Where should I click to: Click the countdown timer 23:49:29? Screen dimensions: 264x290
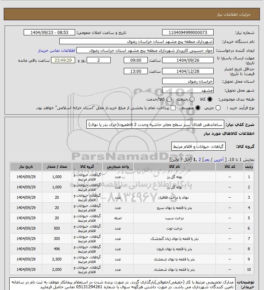[63, 60]
